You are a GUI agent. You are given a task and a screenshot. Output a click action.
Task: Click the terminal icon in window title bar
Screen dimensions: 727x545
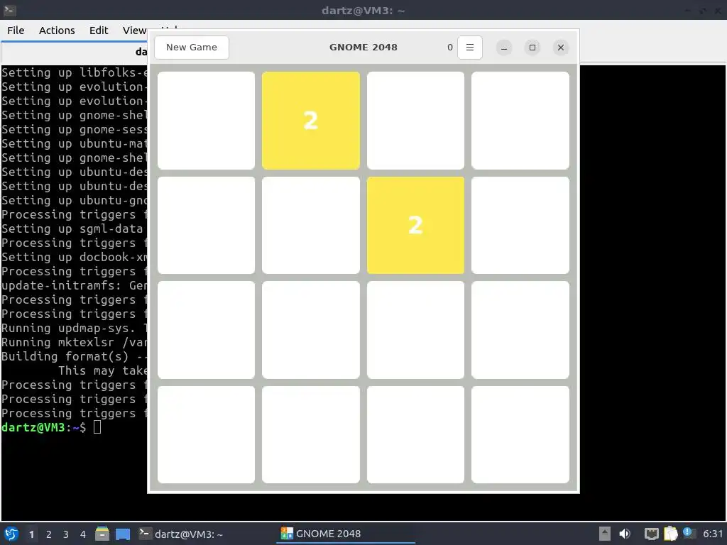coord(9,10)
